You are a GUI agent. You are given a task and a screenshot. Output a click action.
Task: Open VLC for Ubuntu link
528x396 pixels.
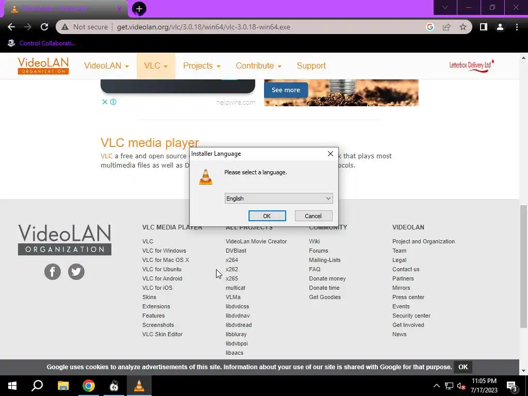tap(161, 269)
